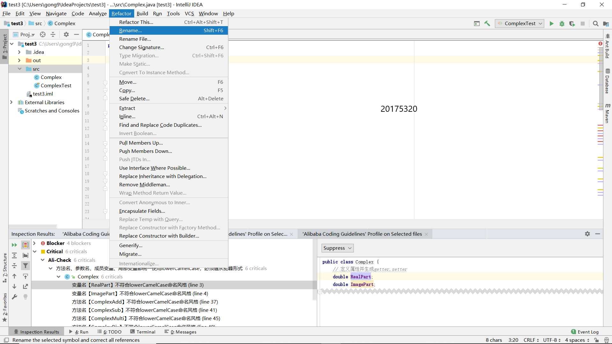Expand the Blocker inspection group
Image resolution: width=612 pixels, height=344 pixels.
tap(34, 243)
